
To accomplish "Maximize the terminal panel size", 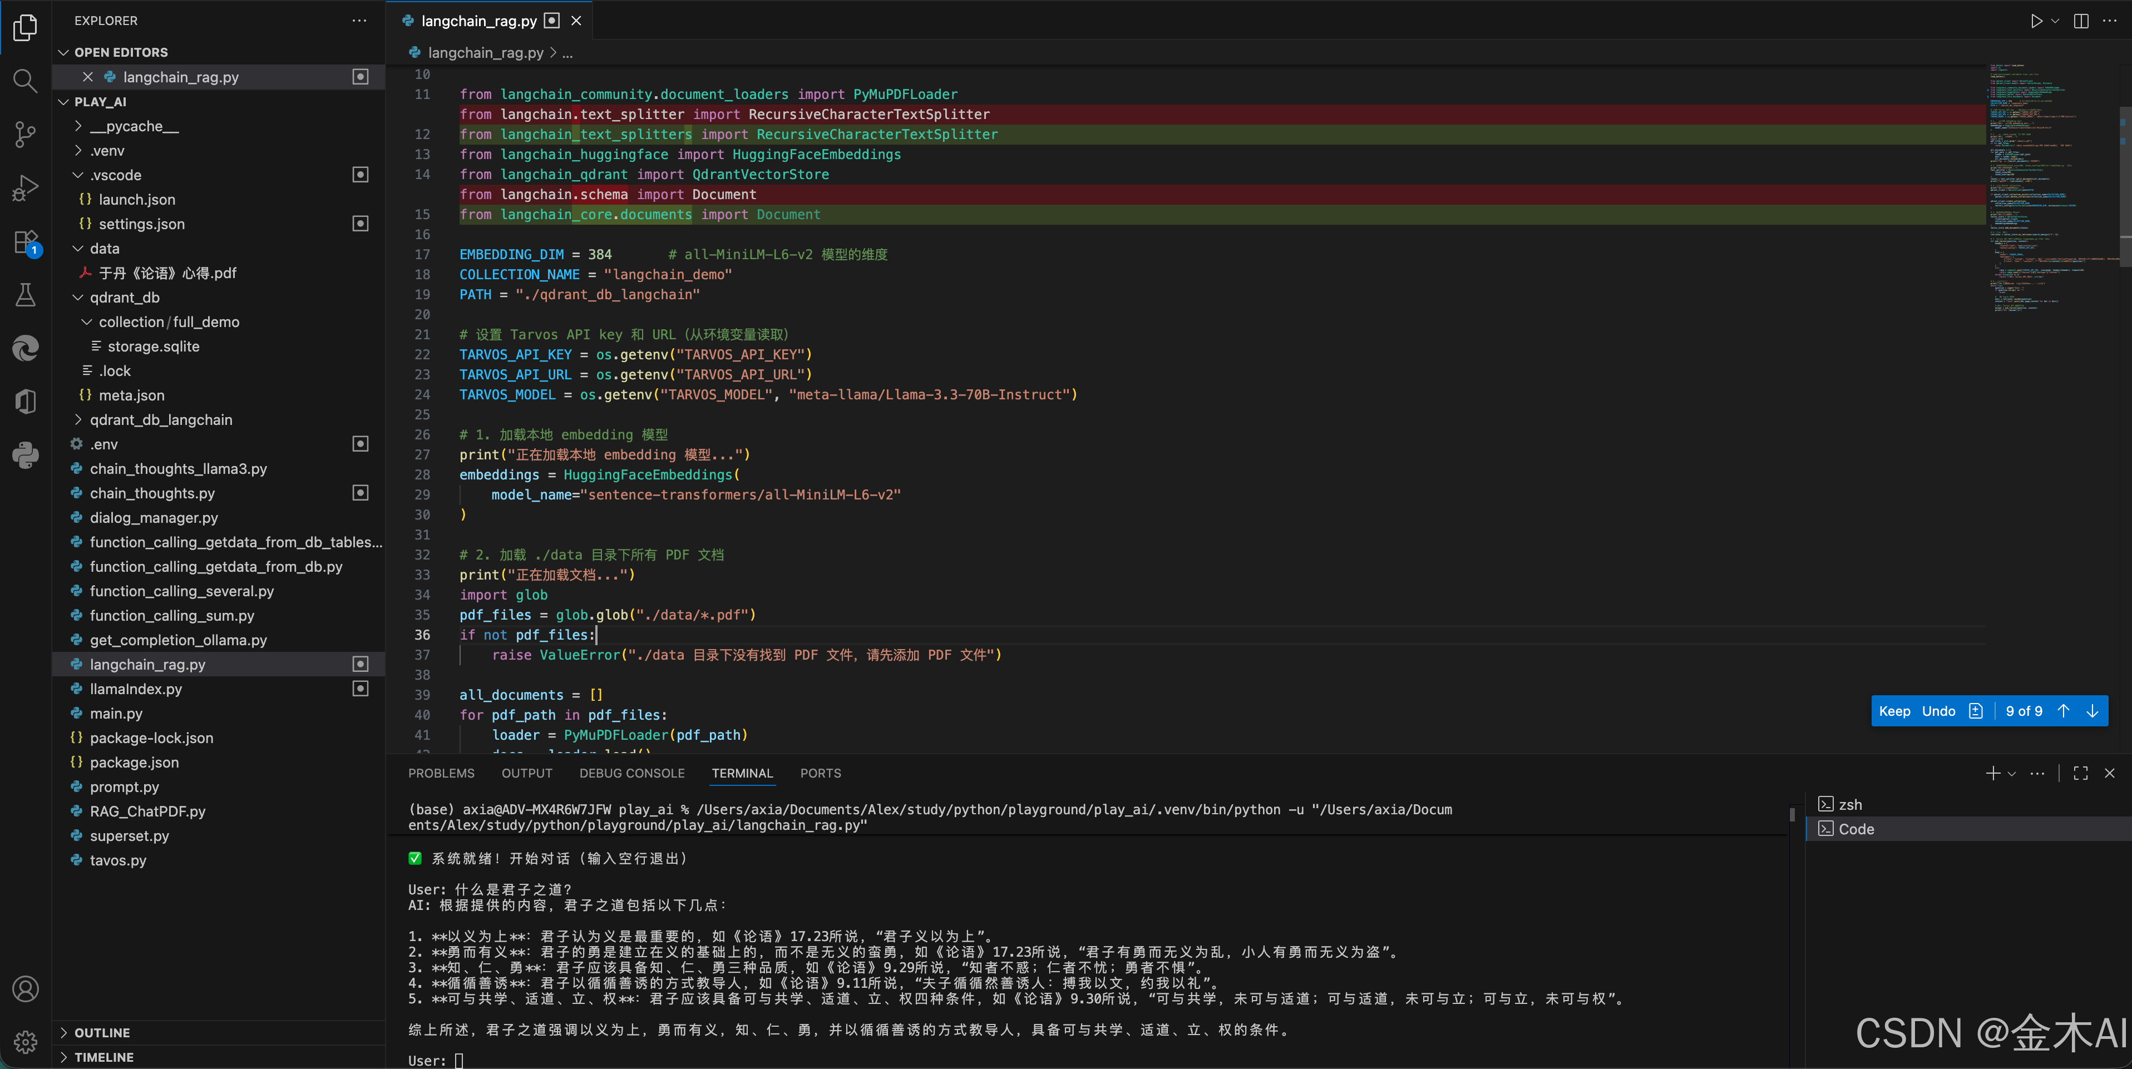I will tap(2081, 773).
